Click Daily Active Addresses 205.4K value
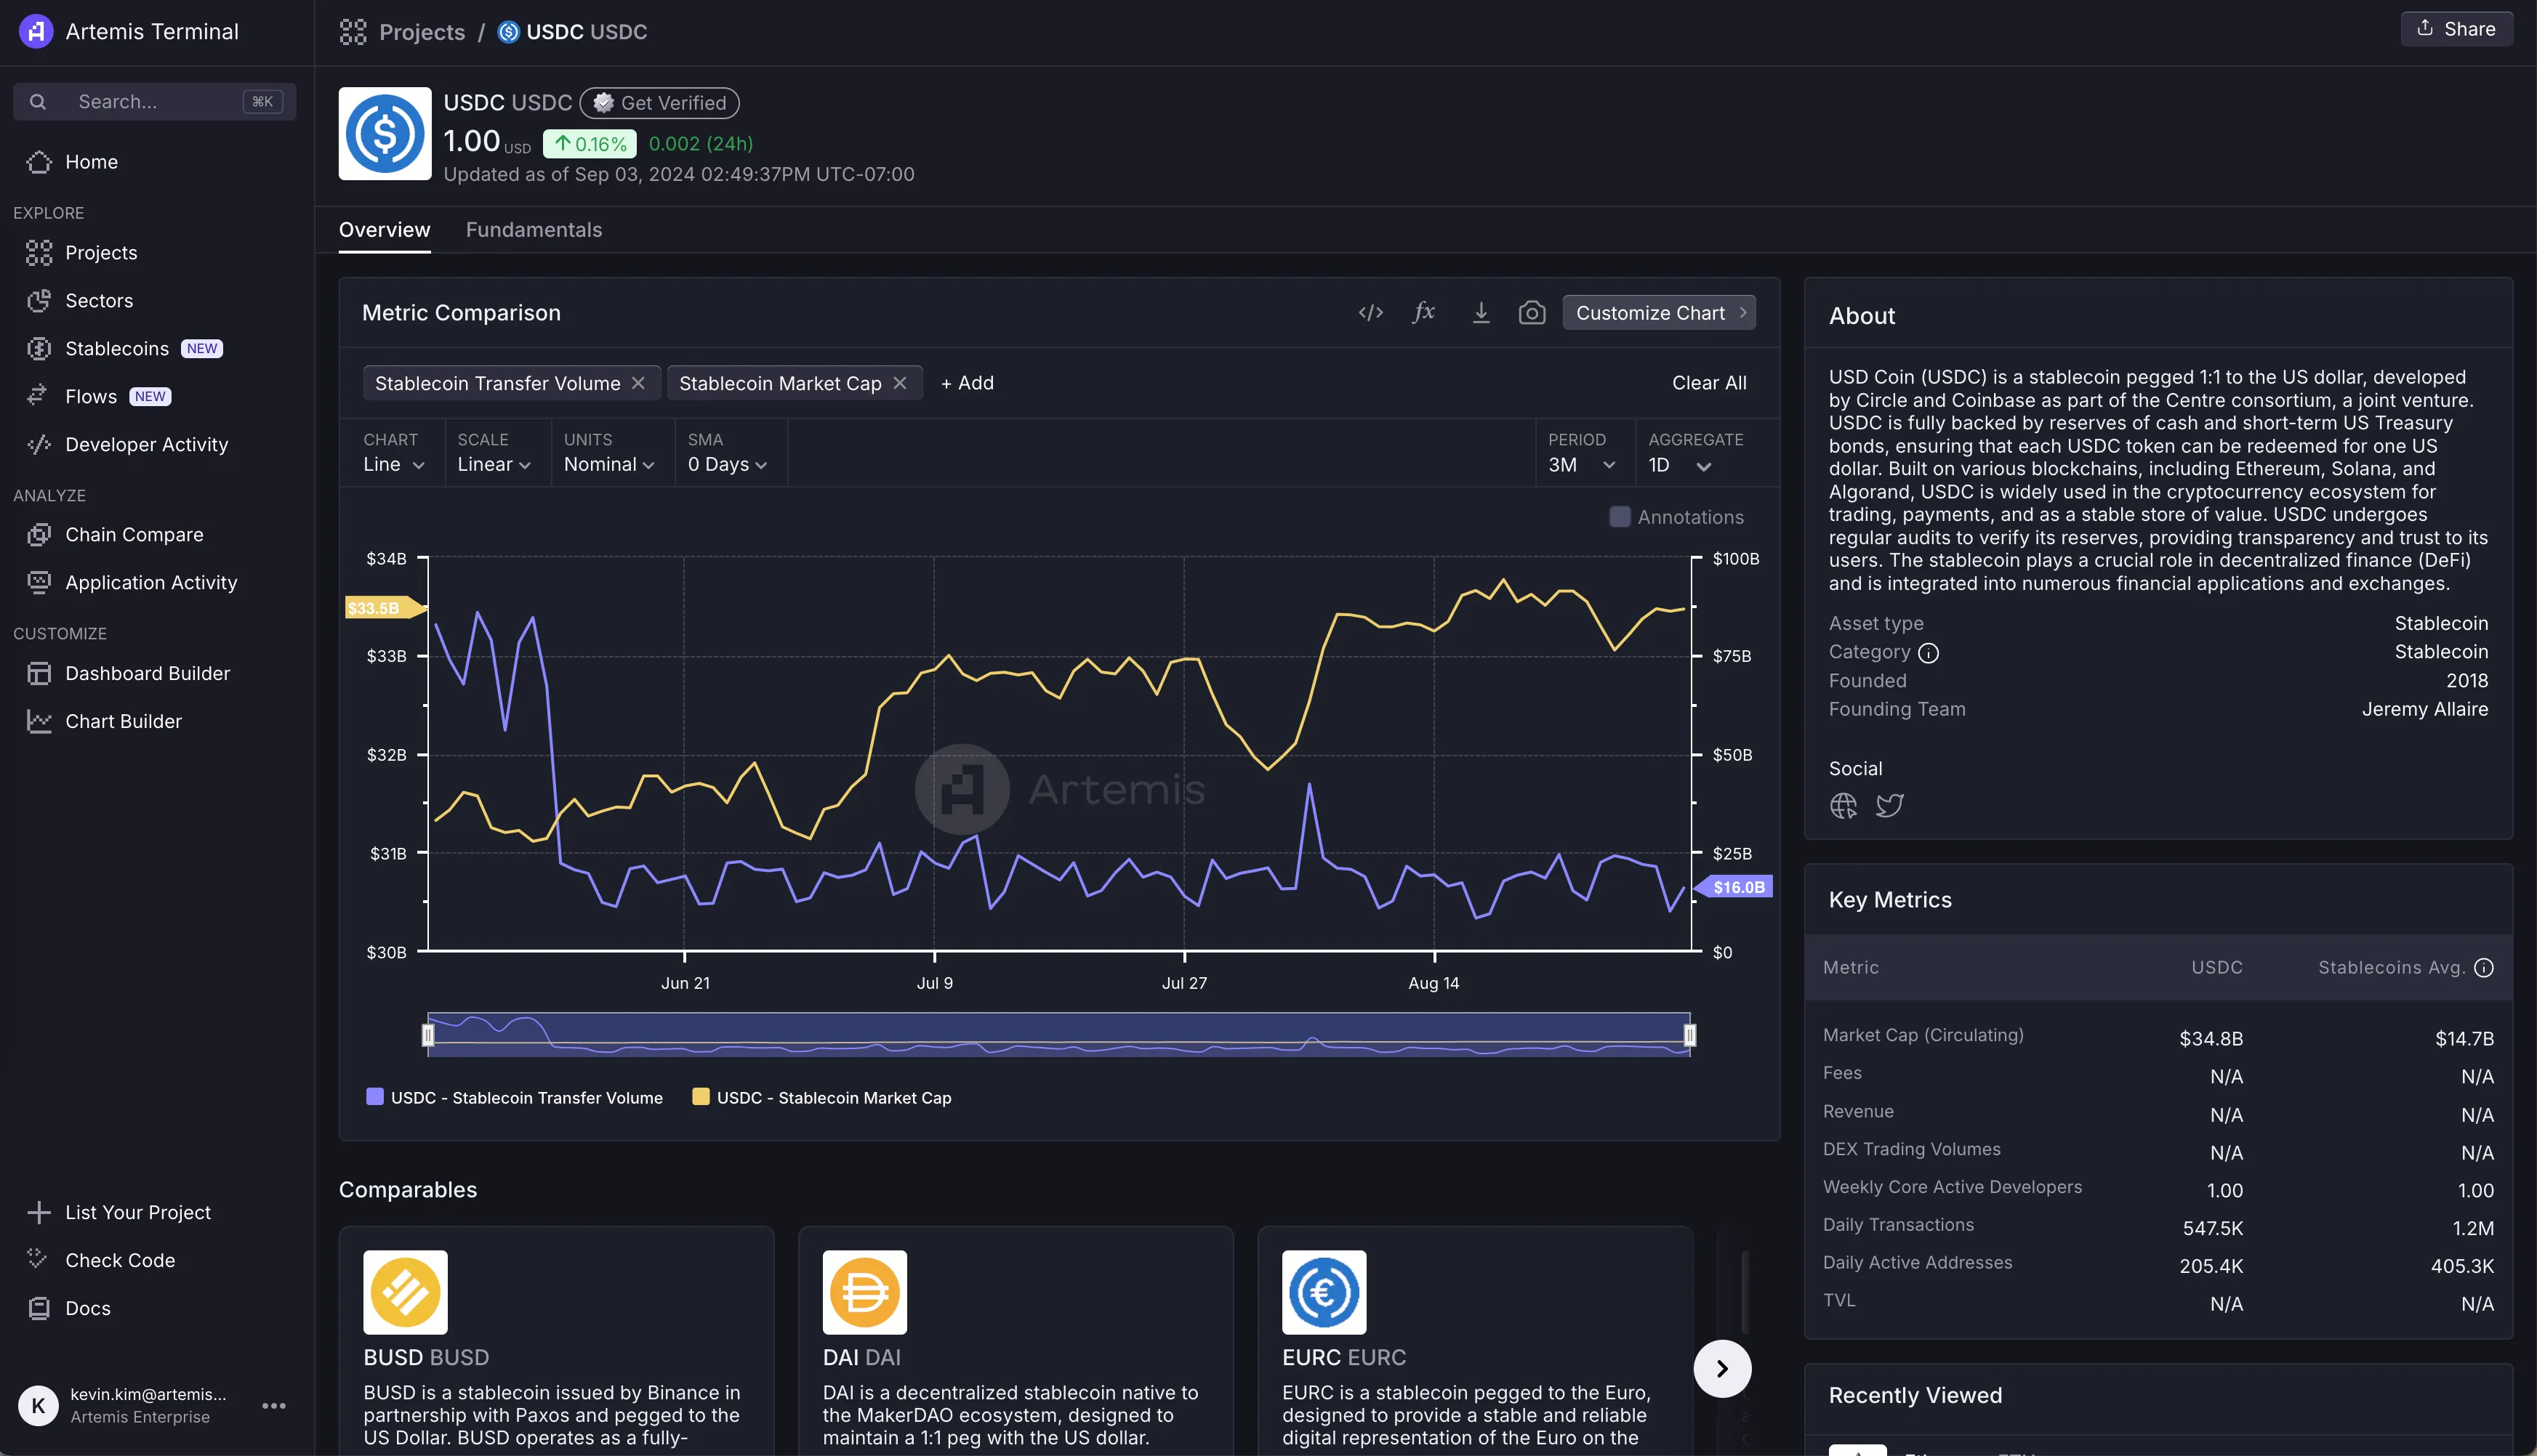 pyautogui.click(x=2211, y=1267)
